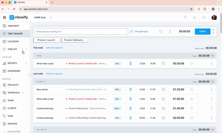Open the user profile avatar

click(214, 18)
